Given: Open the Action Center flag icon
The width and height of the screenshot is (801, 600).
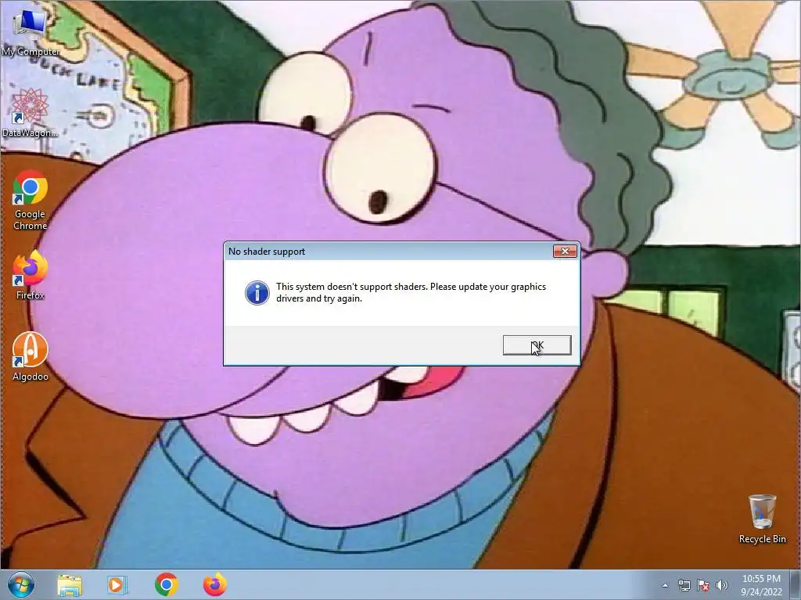Looking at the screenshot, I should pyautogui.click(x=703, y=585).
